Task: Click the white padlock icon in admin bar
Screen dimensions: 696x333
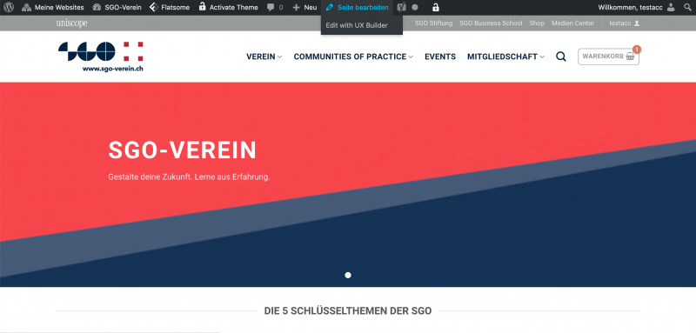Action: [436, 7]
